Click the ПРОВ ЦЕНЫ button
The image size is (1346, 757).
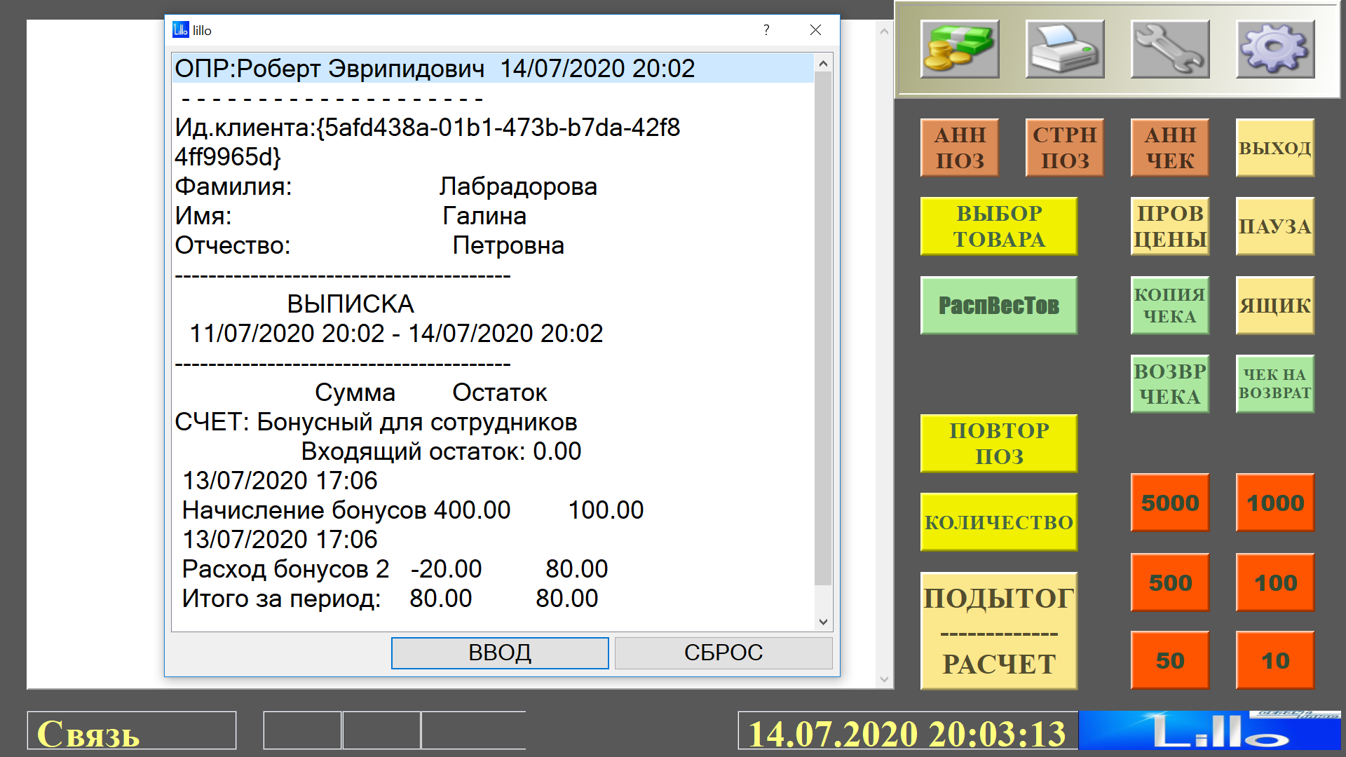pyautogui.click(x=1169, y=226)
